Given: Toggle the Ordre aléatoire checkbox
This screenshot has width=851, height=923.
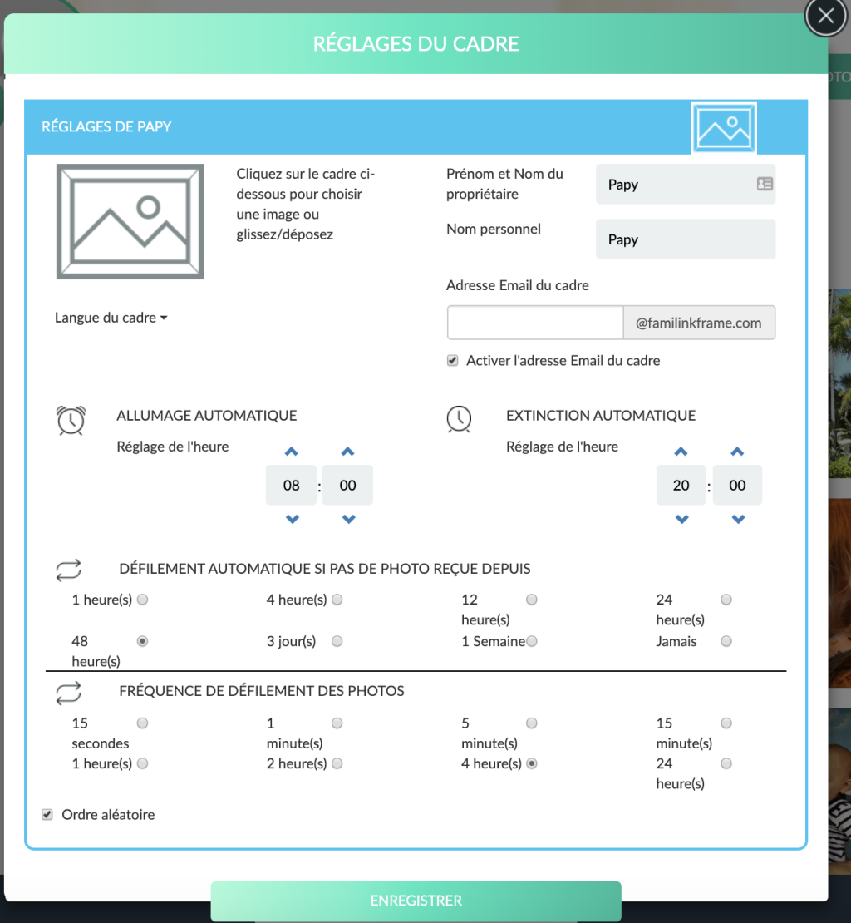Looking at the screenshot, I should tap(47, 815).
